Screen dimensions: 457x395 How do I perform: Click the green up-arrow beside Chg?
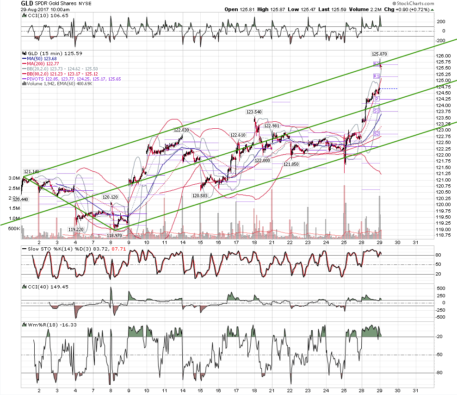tap(432, 10)
